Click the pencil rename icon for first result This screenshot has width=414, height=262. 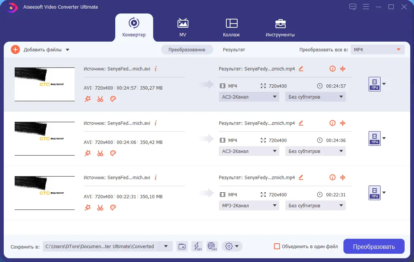pos(301,69)
